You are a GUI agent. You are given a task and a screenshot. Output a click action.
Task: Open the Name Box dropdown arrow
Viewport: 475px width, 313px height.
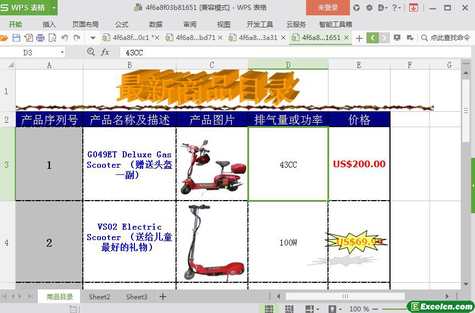pyautogui.click(x=62, y=53)
